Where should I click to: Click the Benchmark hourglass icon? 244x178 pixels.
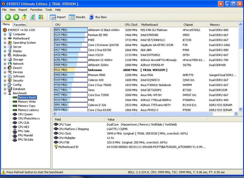[10, 93]
